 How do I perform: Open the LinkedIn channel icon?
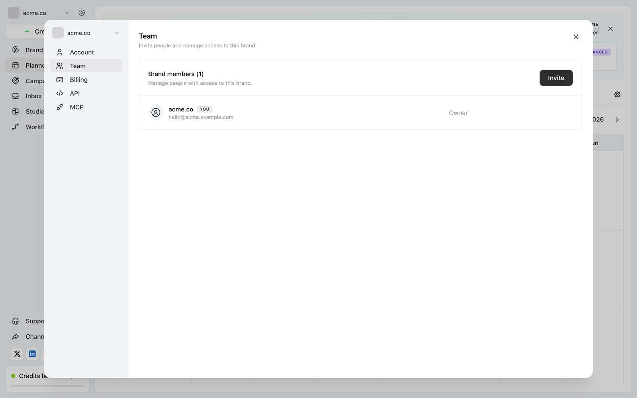(x=32, y=353)
